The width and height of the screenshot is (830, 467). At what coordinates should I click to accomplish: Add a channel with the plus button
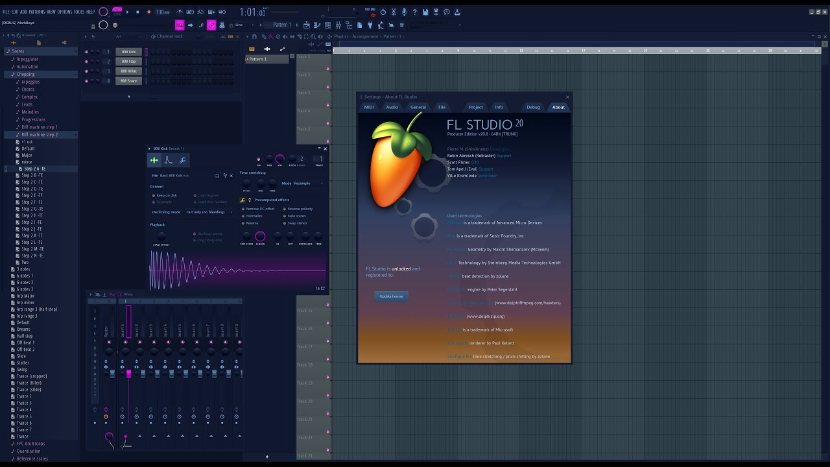pyautogui.click(x=128, y=97)
